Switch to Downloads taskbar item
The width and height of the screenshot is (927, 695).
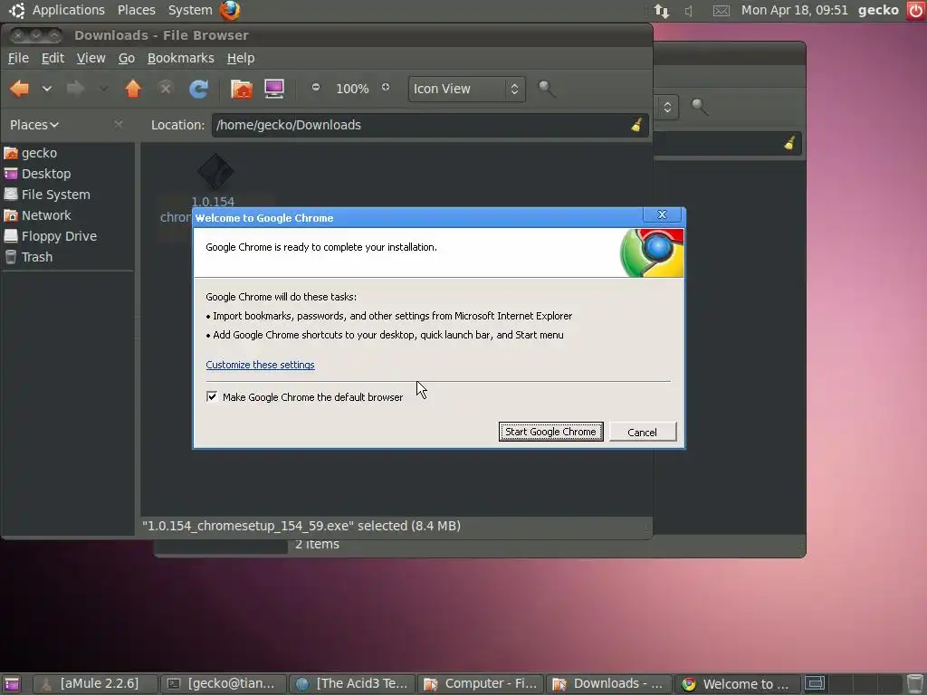coord(609,684)
